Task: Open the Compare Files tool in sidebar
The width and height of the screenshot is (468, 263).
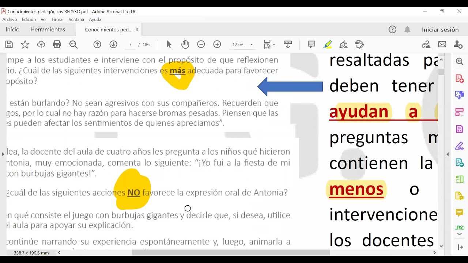Action: pos(460,179)
